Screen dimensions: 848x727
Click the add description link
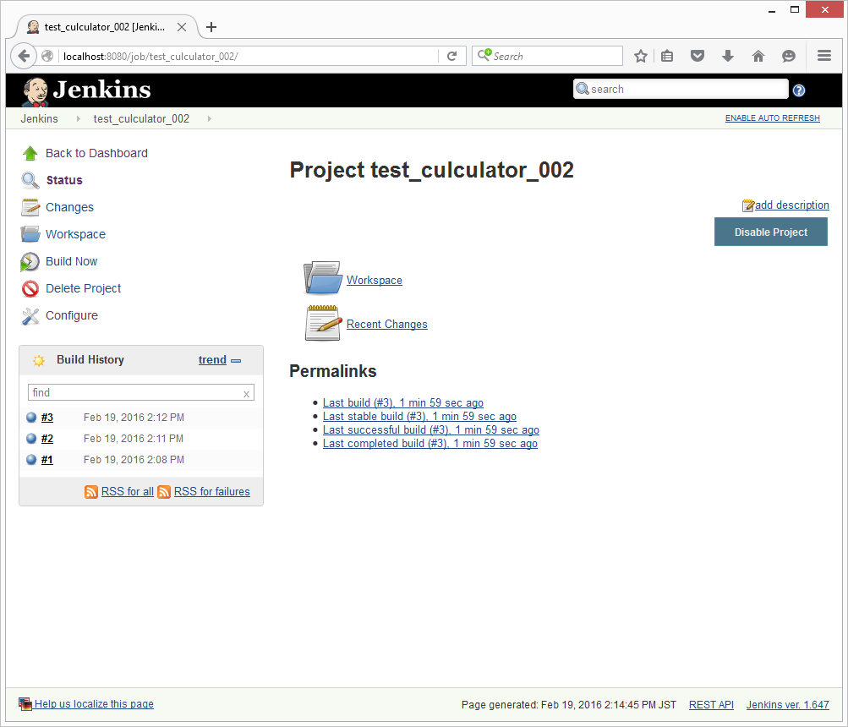click(x=791, y=205)
